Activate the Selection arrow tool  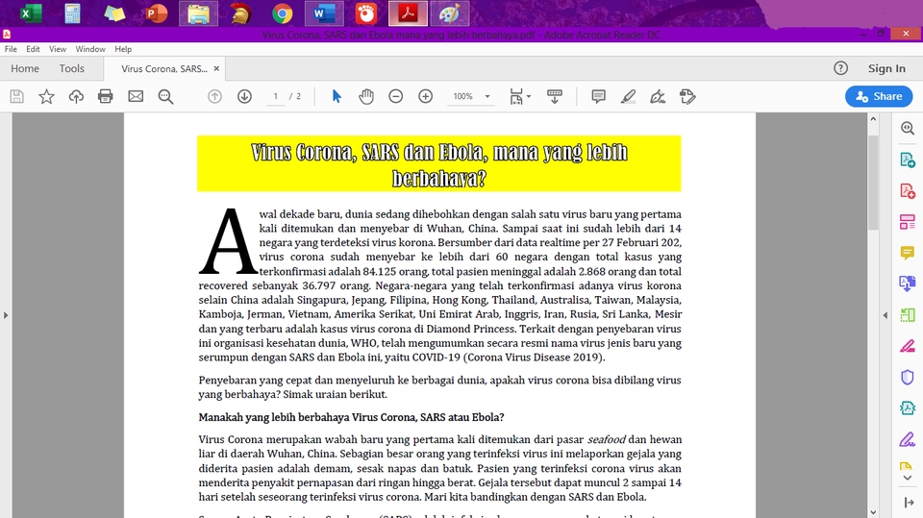click(337, 96)
